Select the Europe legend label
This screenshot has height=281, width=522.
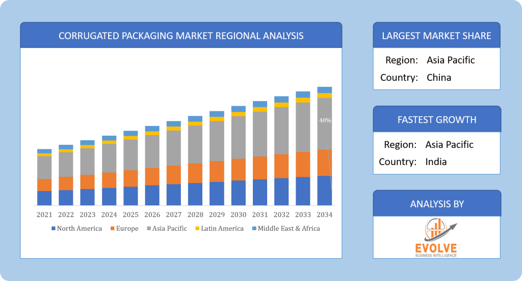pos(127,229)
